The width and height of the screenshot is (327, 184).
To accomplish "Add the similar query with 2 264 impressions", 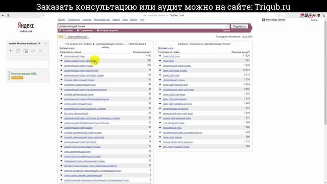I will click(x=160, y=85).
